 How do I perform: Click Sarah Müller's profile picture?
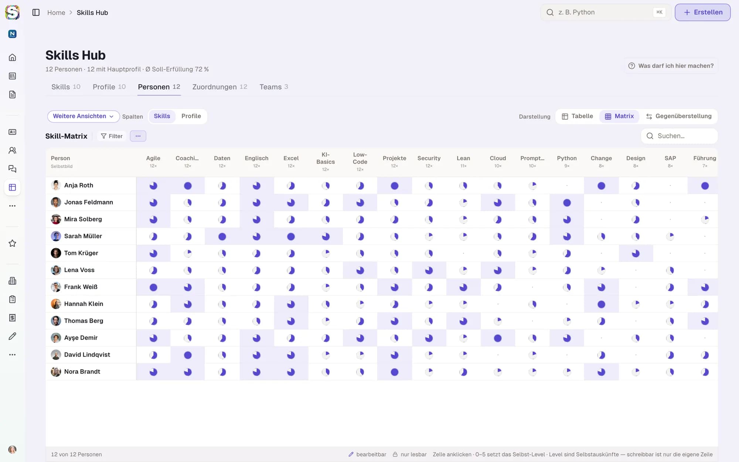tap(56, 236)
